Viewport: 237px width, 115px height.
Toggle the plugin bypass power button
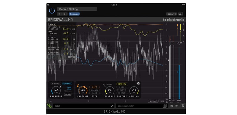click(52, 11)
